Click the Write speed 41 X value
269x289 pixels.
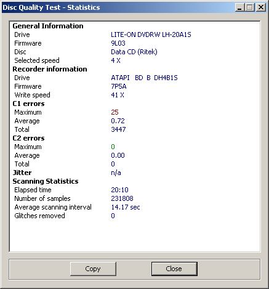tap(118, 95)
